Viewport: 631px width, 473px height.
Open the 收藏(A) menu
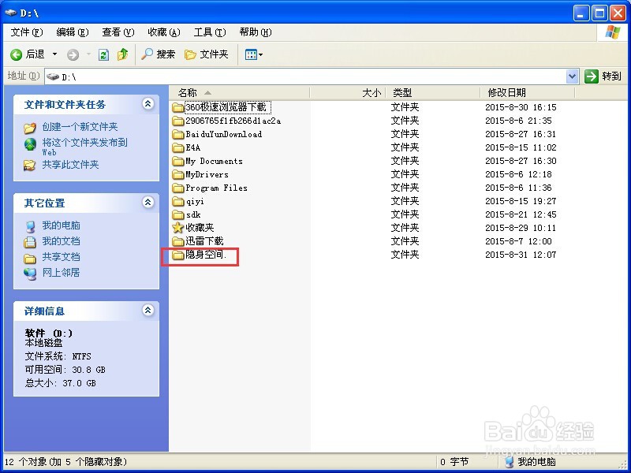coord(164,32)
